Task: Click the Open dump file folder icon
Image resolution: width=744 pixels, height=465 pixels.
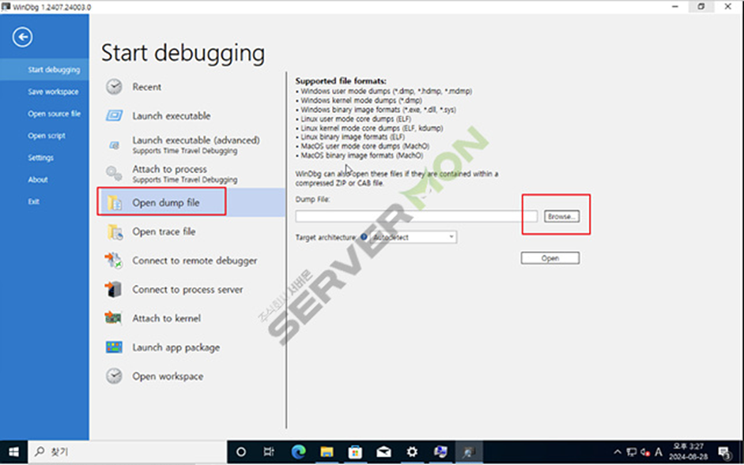Action: click(x=115, y=202)
